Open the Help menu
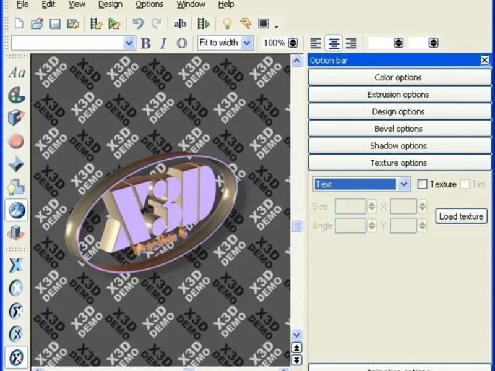Viewport: 495px width, 371px height. click(226, 4)
